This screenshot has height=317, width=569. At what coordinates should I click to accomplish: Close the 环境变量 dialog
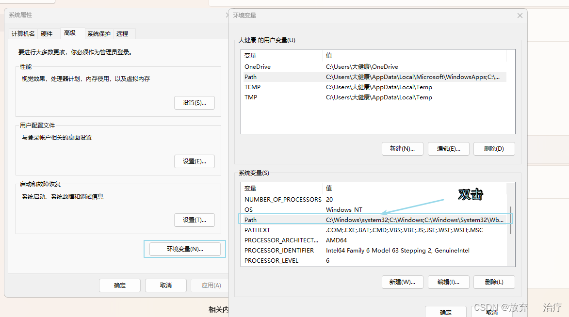point(520,16)
